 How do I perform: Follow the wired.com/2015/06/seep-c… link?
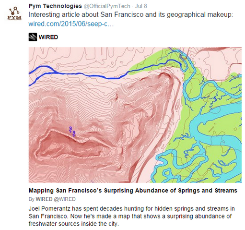[71, 24]
